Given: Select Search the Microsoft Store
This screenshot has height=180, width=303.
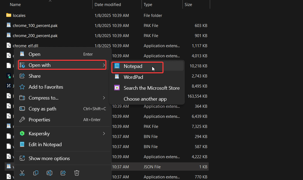Looking at the screenshot, I should 147,88.
